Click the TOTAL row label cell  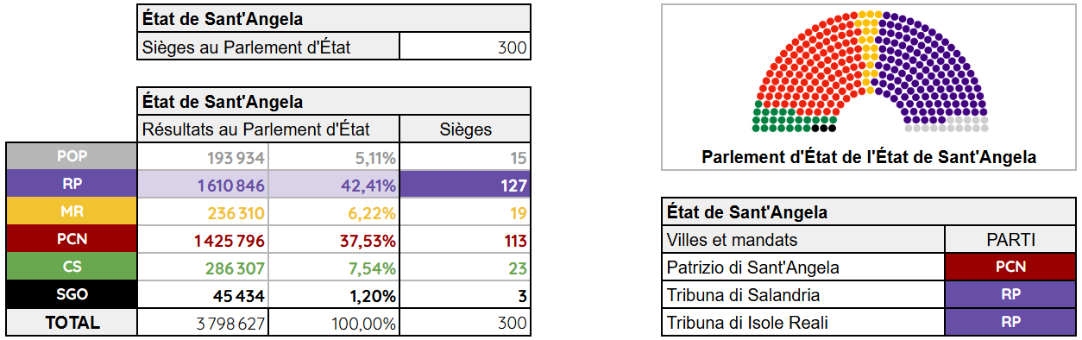tap(71, 323)
